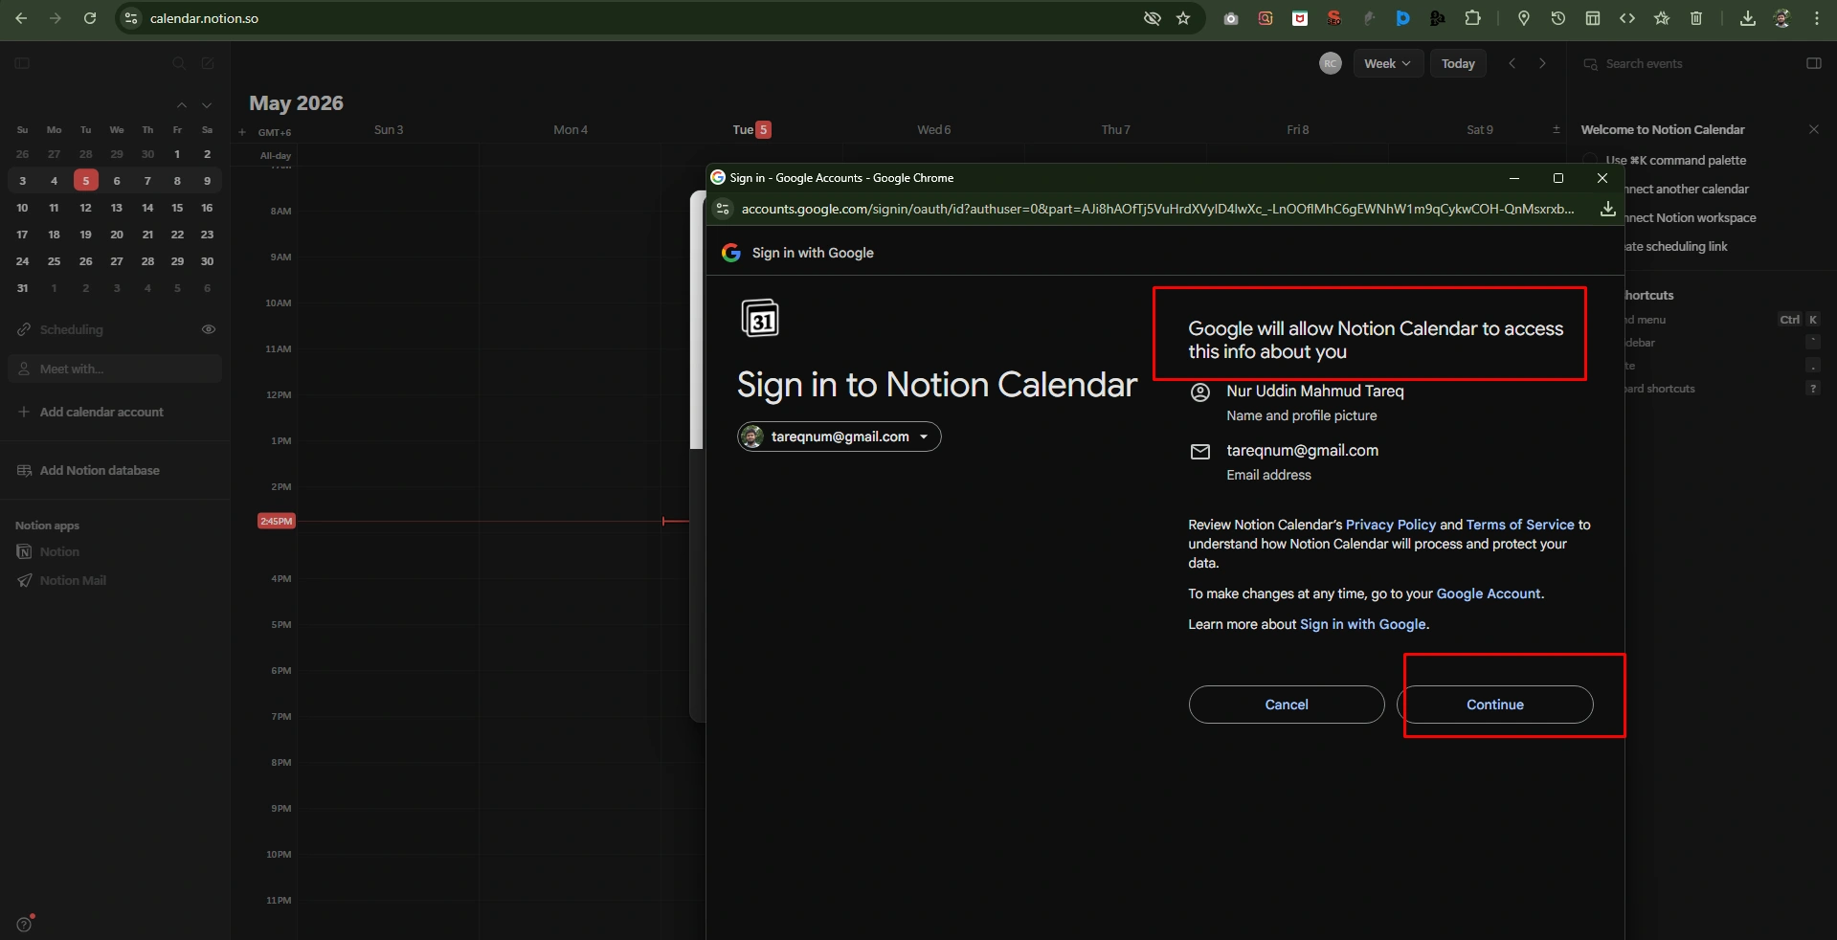The image size is (1837, 940).
Task: Click the Cancel button
Action: point(1287,705)
